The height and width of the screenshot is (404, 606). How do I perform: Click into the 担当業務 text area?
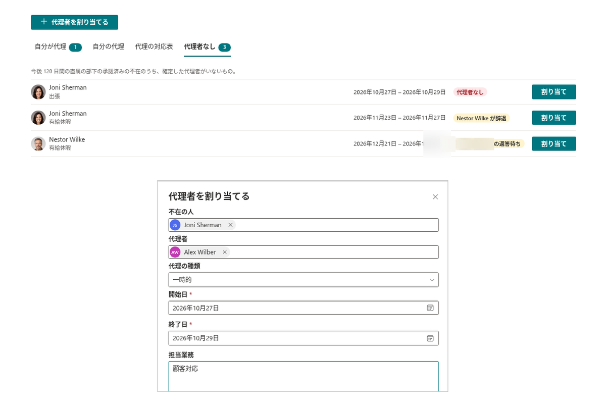click(304, 376)
